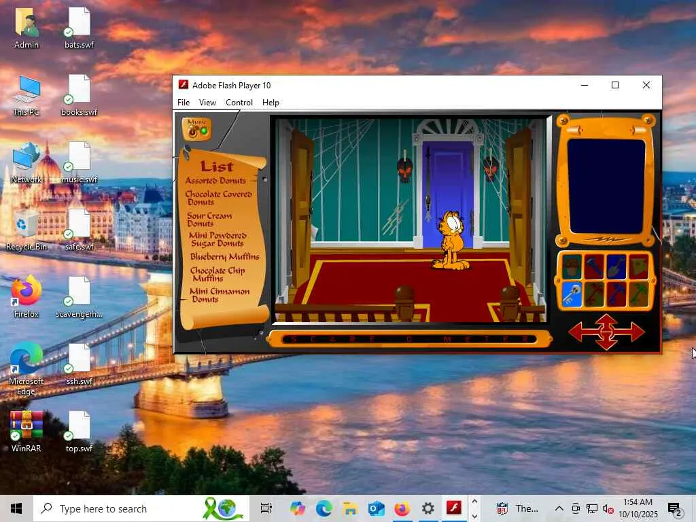Viewport: 696px width, 522px height.
Task: Click 'Mini Cinnamon Donuts' on the list
Action: tap(220, 295)
